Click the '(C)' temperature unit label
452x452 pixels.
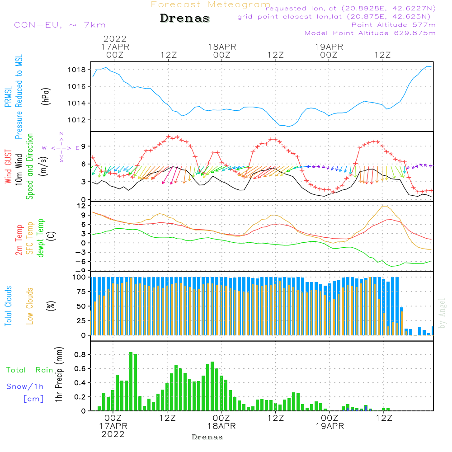(x=51, y=236)
